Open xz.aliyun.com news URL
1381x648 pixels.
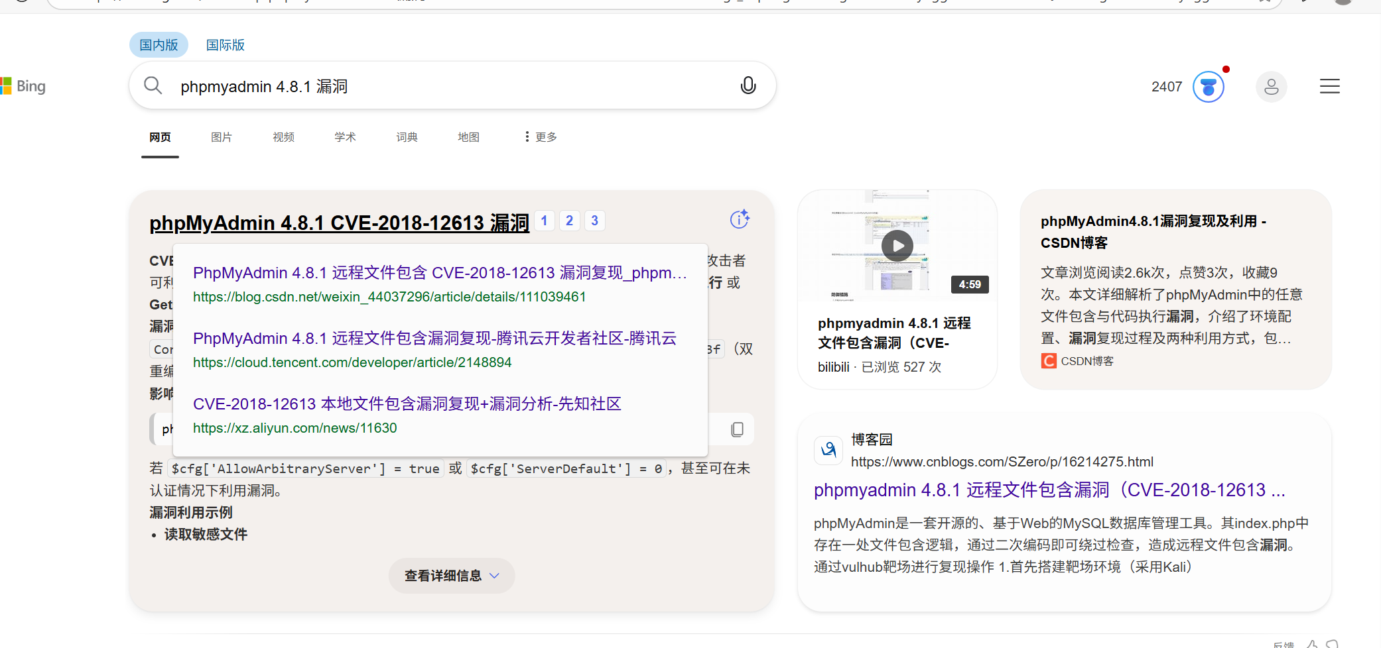(295, 428)
